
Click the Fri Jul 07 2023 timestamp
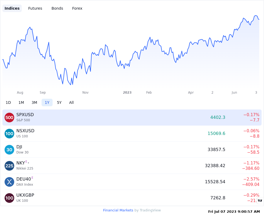click(x=234, y=212)
